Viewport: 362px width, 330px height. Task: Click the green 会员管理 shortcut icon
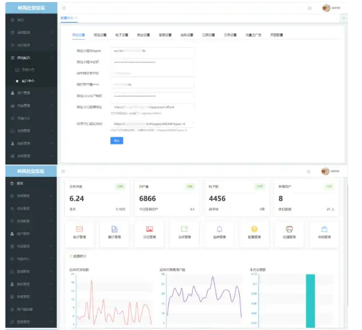tap(184, 229)
